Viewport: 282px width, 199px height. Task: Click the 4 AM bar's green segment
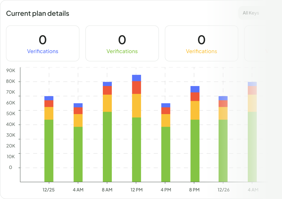tap(78, 155)
